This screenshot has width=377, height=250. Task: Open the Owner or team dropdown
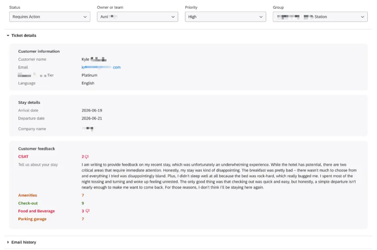(x=137, y=17)
